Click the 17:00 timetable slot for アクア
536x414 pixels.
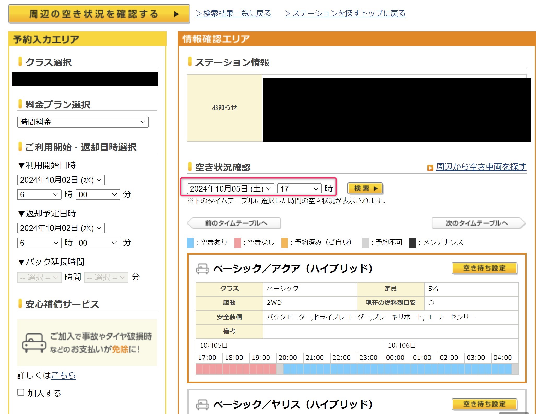209,369
